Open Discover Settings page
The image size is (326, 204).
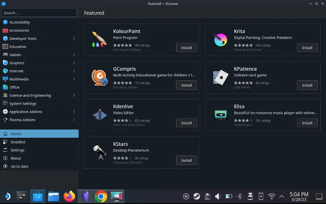(x=39, y=150)
